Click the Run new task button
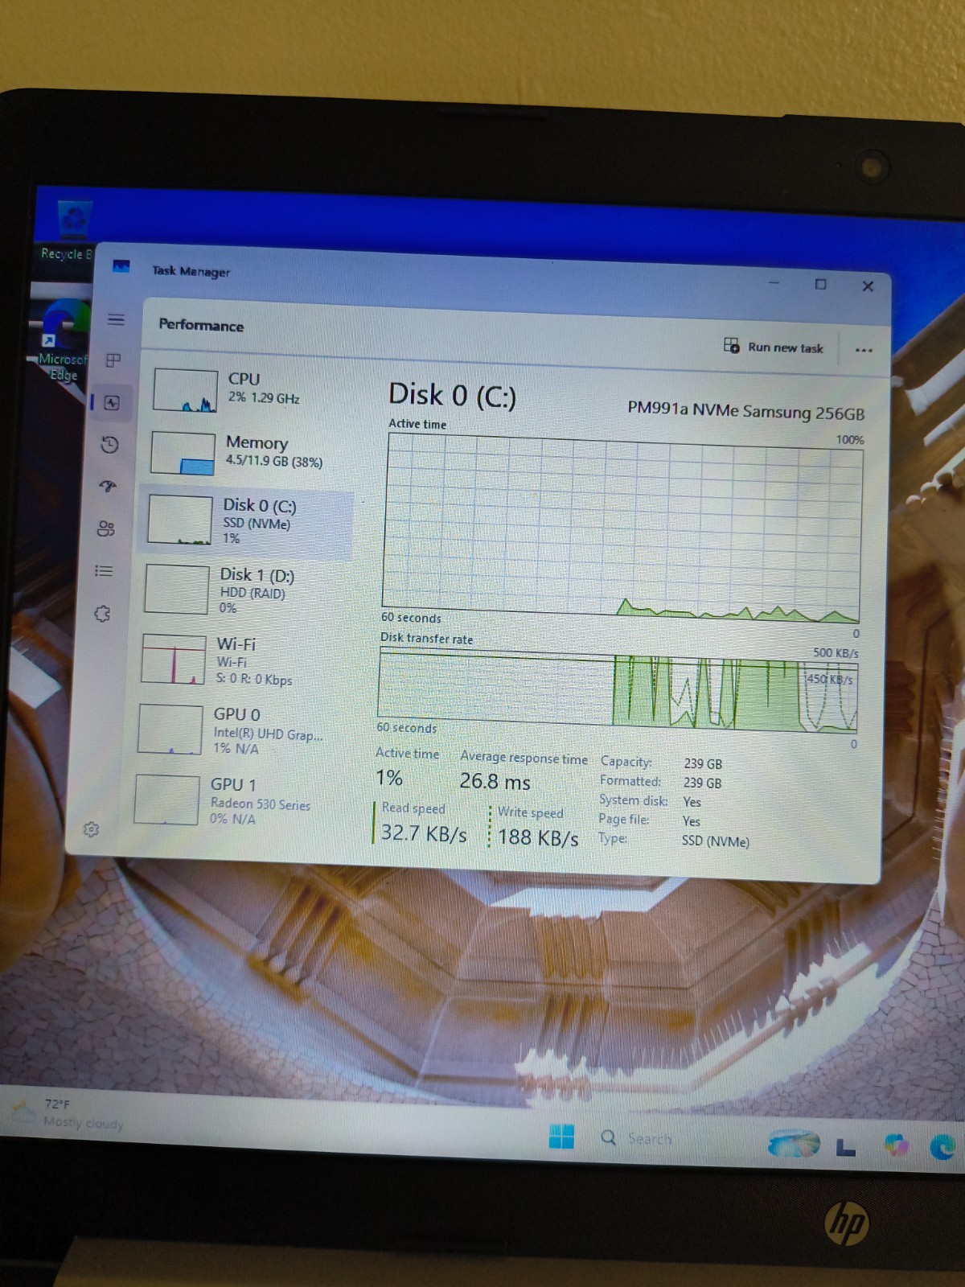Viewport: 965px width, 1287px height. pyautogui.click(x=774, y=347)
